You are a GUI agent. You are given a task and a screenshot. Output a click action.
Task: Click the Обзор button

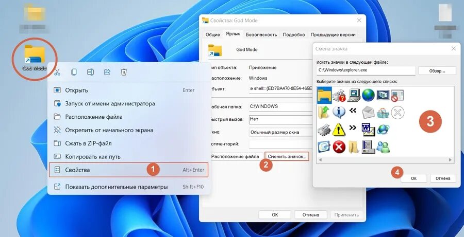(x=437, y=71)
